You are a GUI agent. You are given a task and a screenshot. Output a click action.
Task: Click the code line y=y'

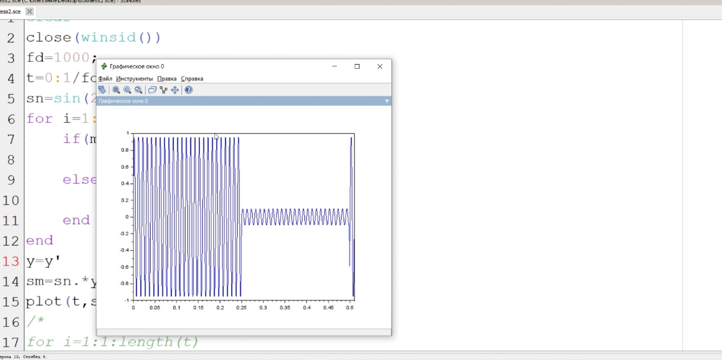click(x=43, y=261)
